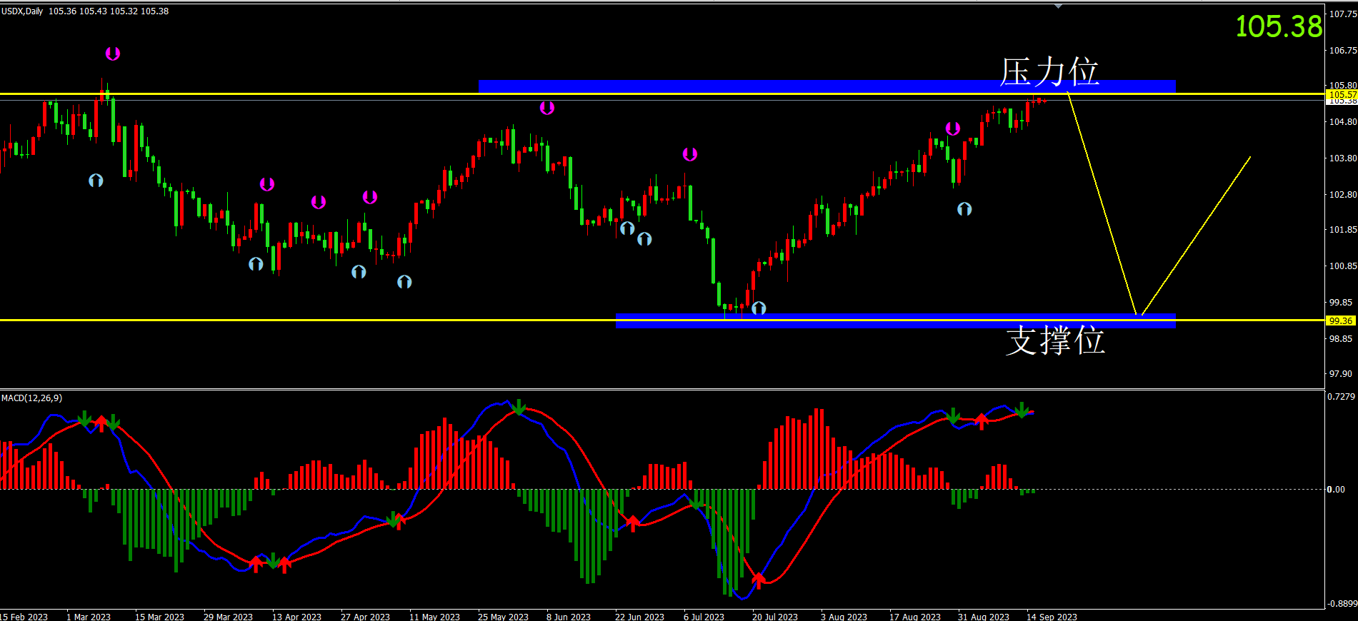The image size is (1358, 621).
Task: Select the lower blue support rectangle
Action: click(x=895, y=320)
